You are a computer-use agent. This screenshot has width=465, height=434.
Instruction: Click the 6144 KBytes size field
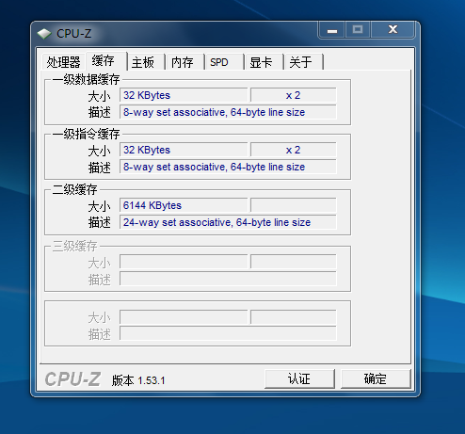[x=184, y=205]
